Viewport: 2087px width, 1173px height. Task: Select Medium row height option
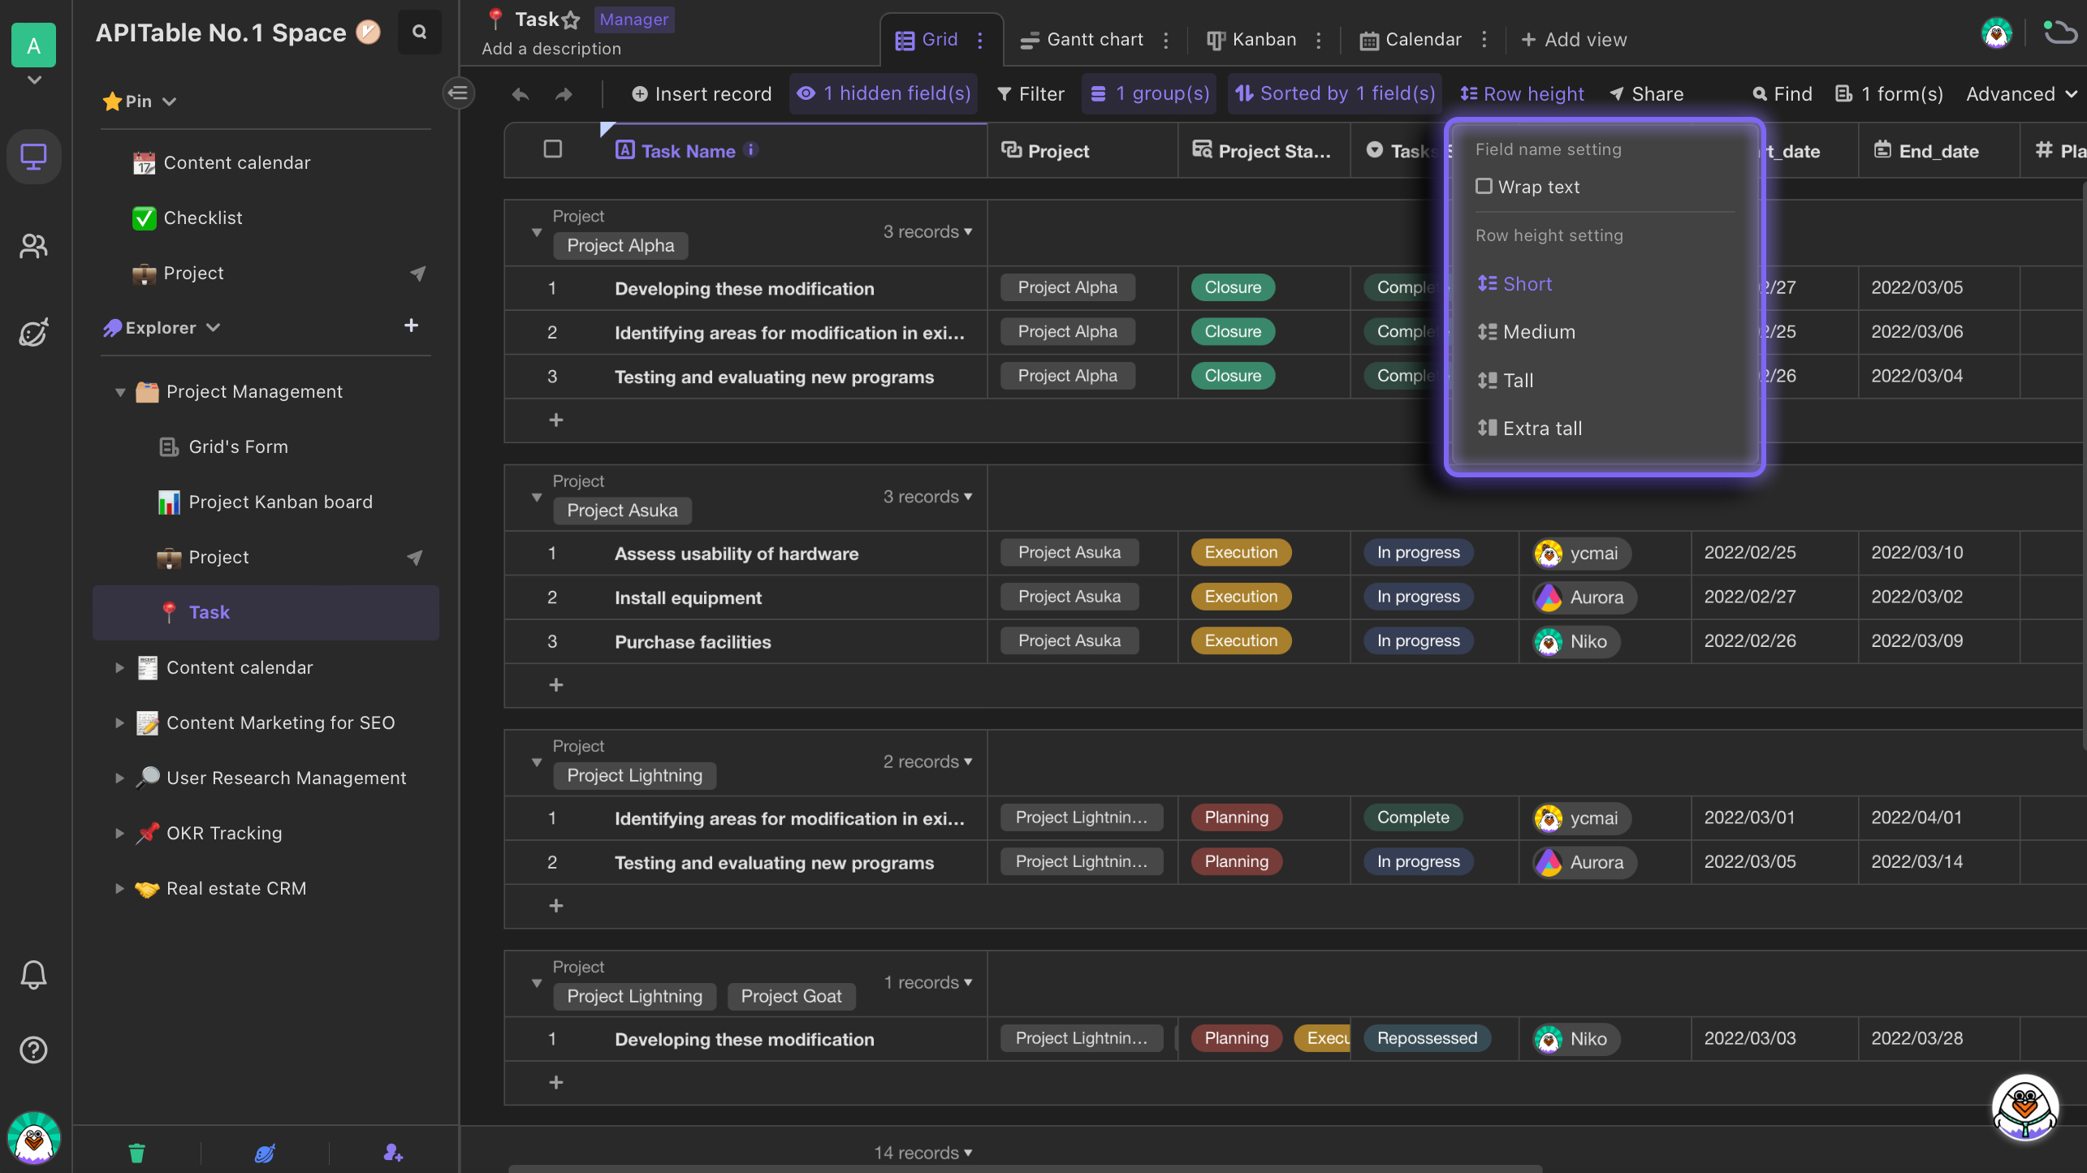tap(1538, 331)
